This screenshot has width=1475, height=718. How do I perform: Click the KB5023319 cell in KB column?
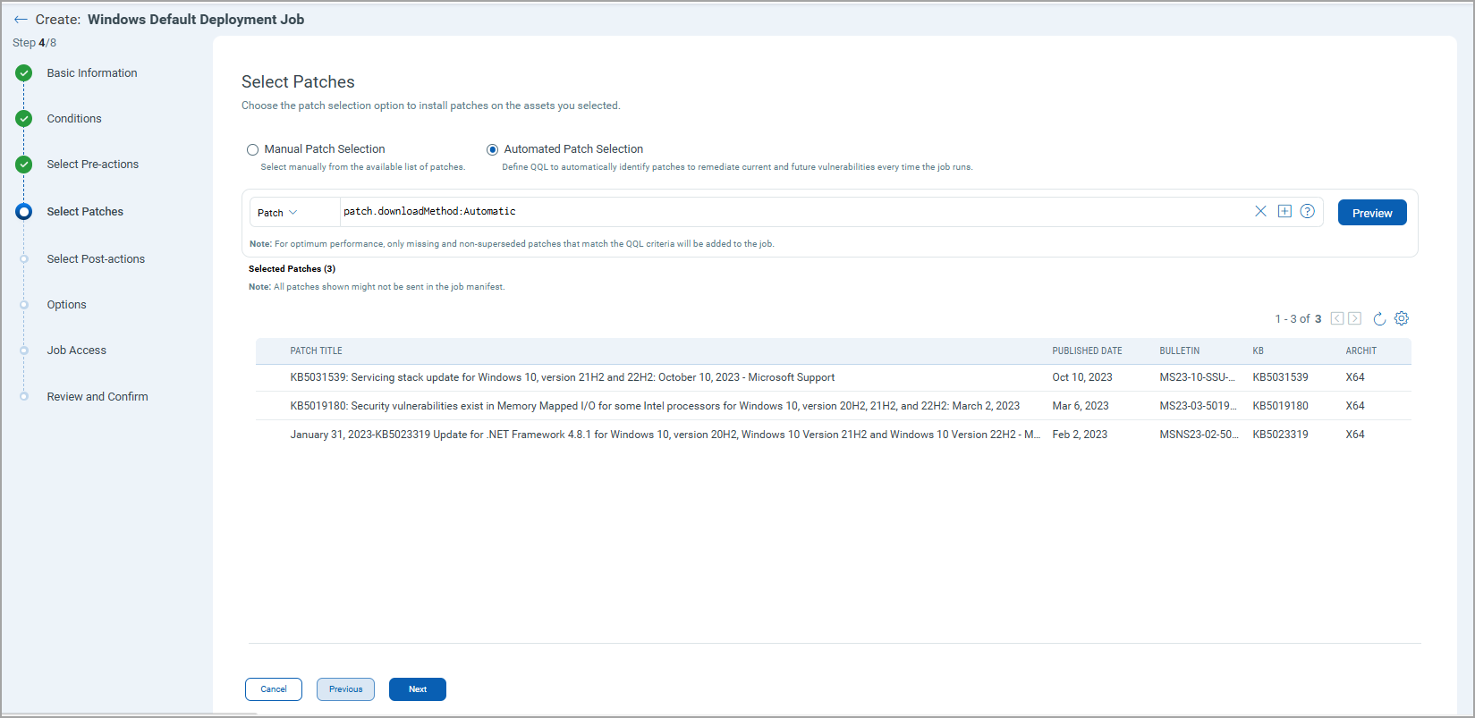(1280, 435)
